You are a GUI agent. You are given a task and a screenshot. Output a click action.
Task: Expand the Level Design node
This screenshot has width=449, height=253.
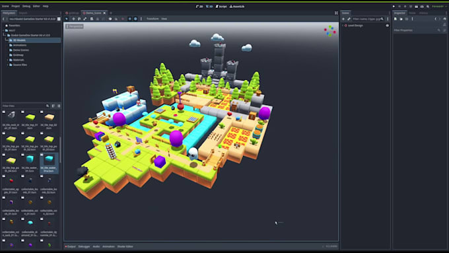pos(343,26)
